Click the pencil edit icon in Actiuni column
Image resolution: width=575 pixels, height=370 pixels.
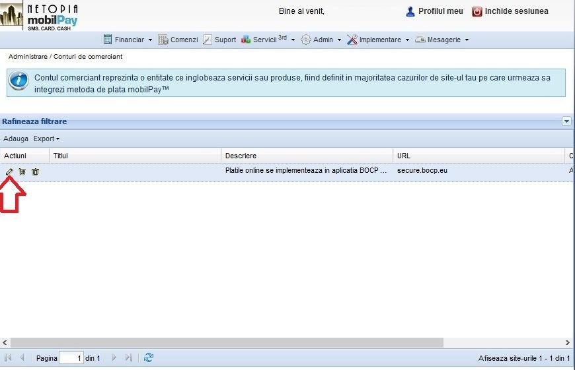pyautogui.click(x=9, y=171)
